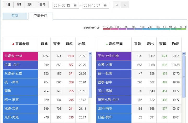This screenshot has width=188, height=123.
Task: Select the 1日 range button
Action: 8,5
